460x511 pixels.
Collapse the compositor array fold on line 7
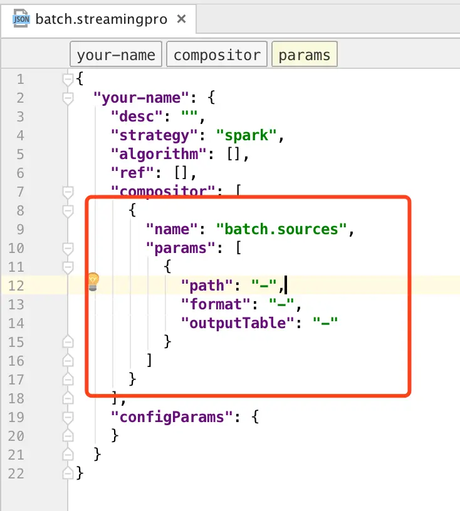68,192
